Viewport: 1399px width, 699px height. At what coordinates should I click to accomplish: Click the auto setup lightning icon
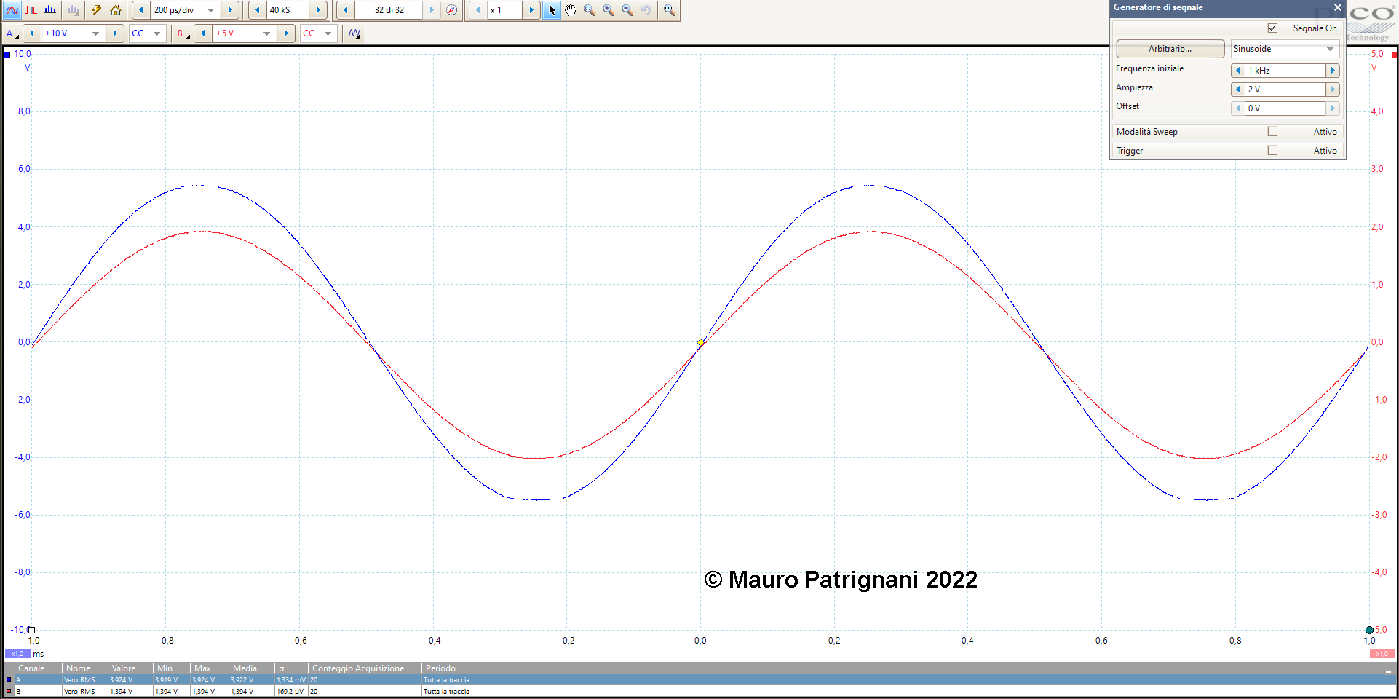[x=96, y=10]
